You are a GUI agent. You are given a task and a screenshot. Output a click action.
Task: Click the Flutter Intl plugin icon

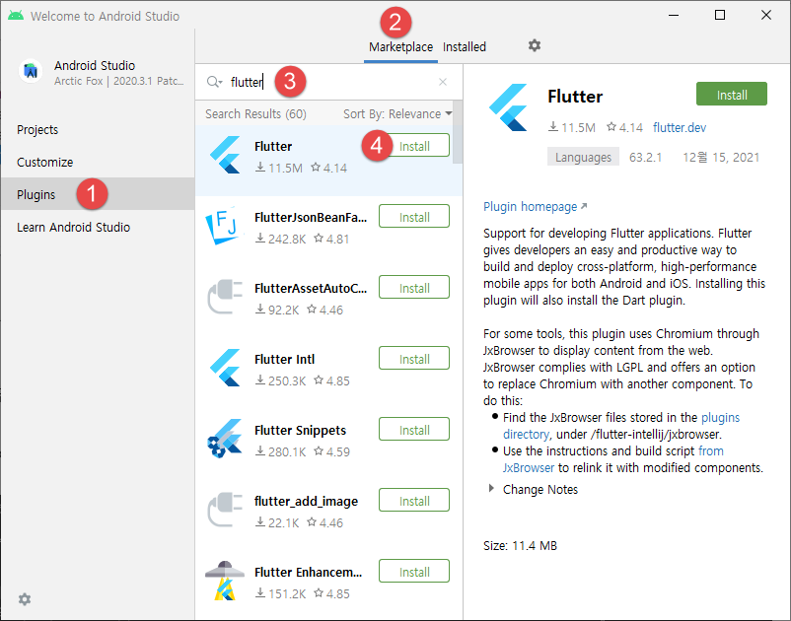coord(225,368)
